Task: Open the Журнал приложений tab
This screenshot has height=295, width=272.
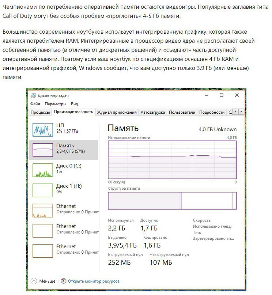Action: point(117,112)
